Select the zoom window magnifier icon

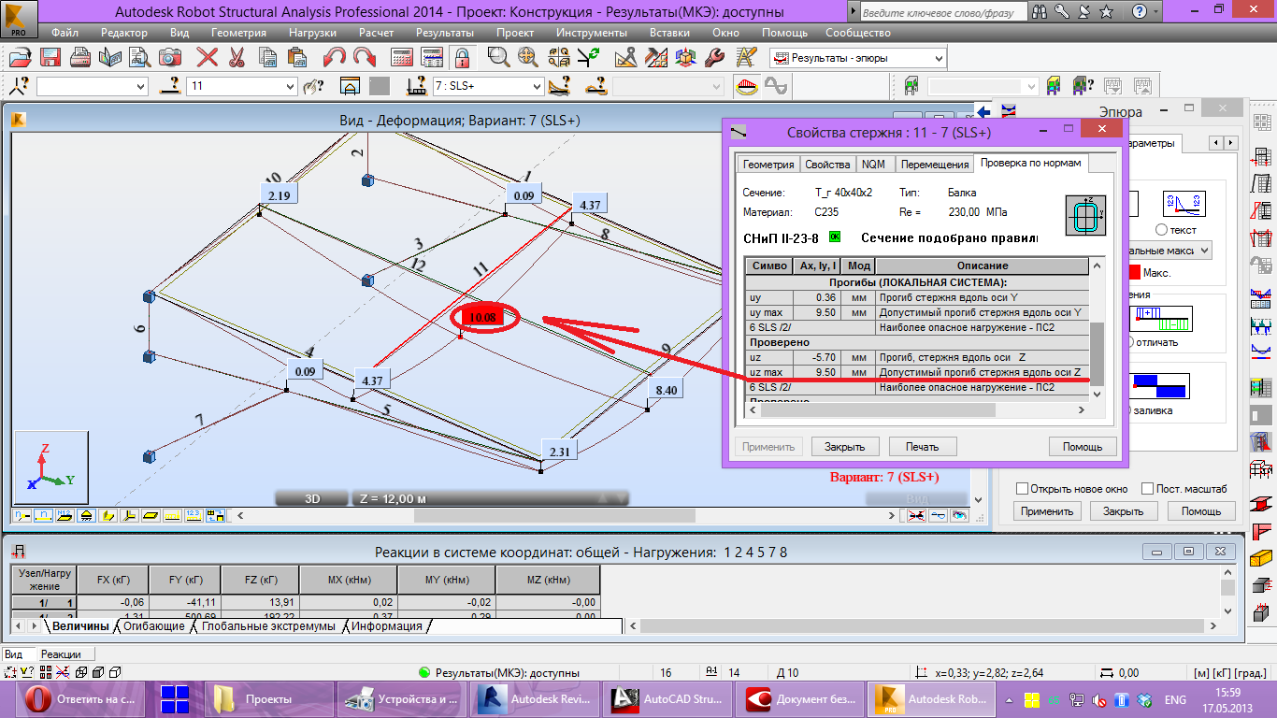click(499, 57)
